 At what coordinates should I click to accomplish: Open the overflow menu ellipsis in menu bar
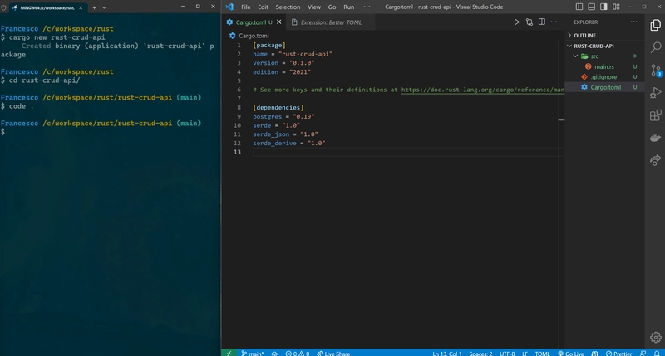click(x=367, y=7)
